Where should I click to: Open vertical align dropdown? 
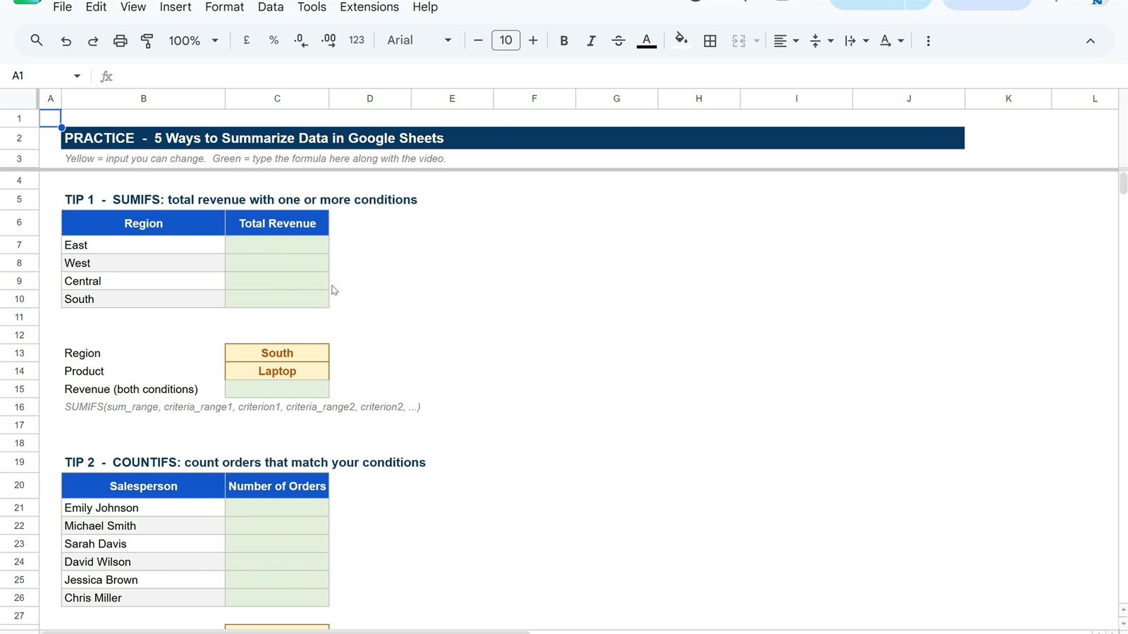[821, 41]
